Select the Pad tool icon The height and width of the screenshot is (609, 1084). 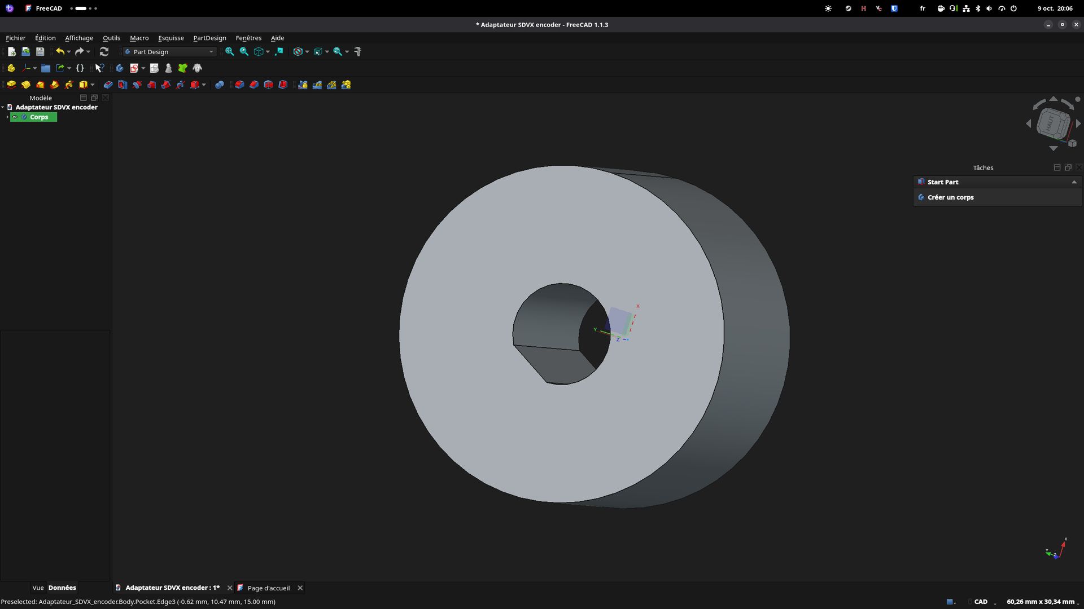[11, 85]
